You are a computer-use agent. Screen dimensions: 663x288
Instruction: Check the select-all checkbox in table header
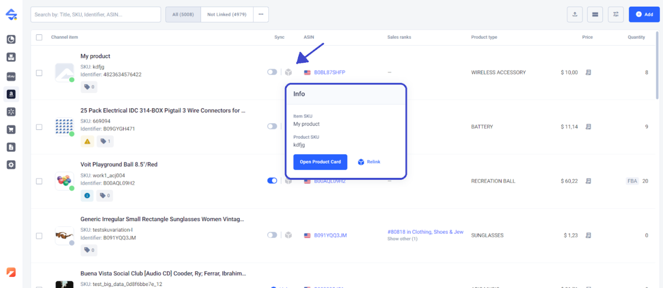(39, 38)
